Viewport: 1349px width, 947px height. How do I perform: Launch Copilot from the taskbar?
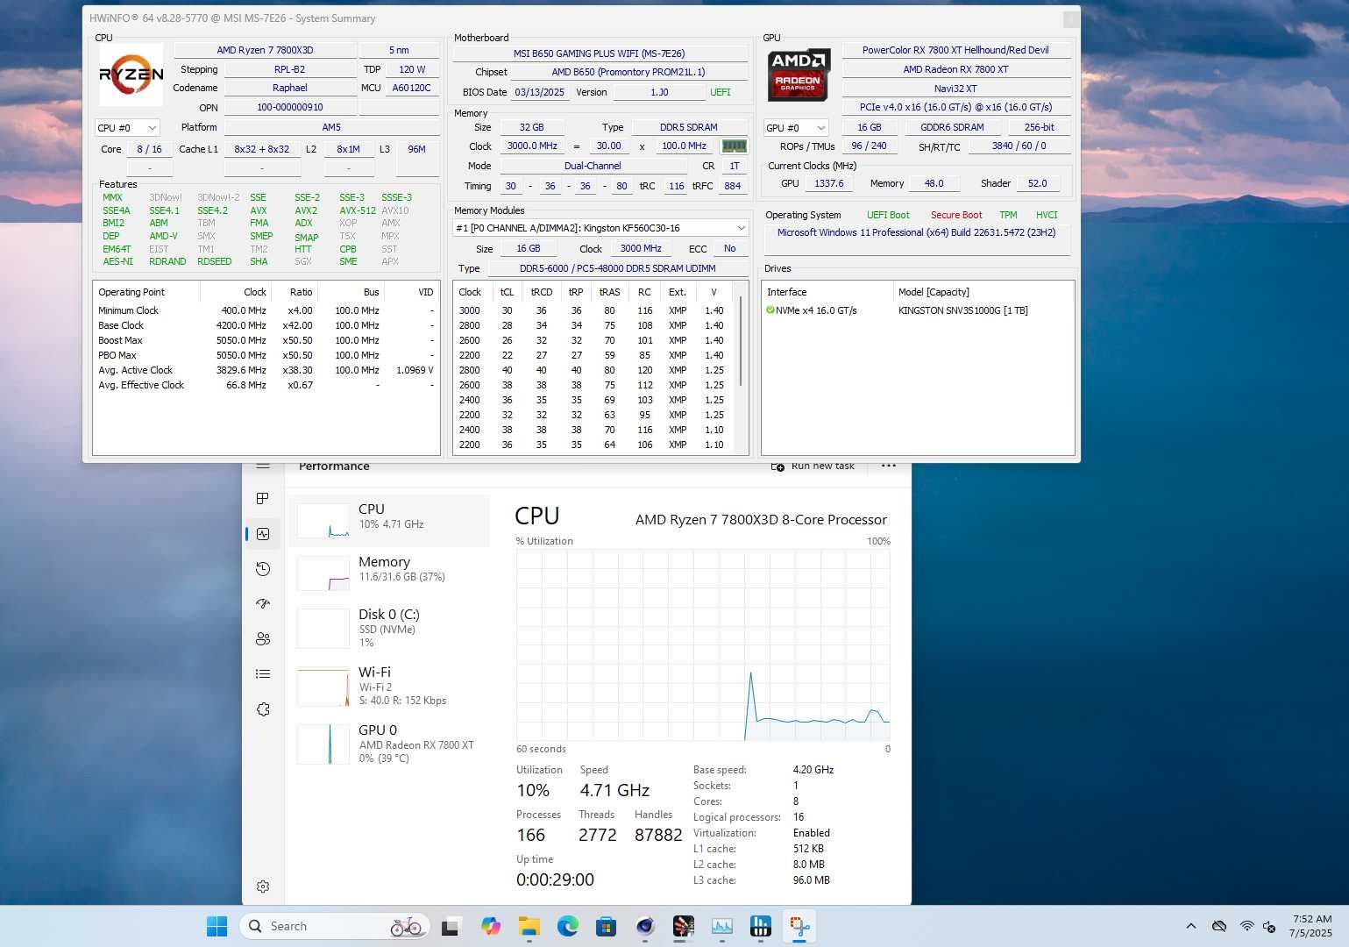490,926
